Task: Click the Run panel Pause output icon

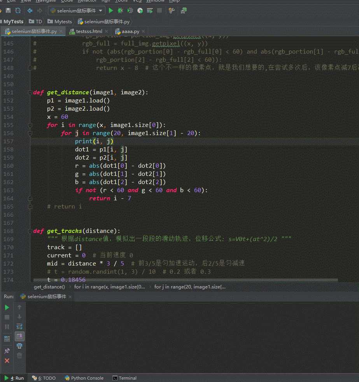Action: coord(7,327)
